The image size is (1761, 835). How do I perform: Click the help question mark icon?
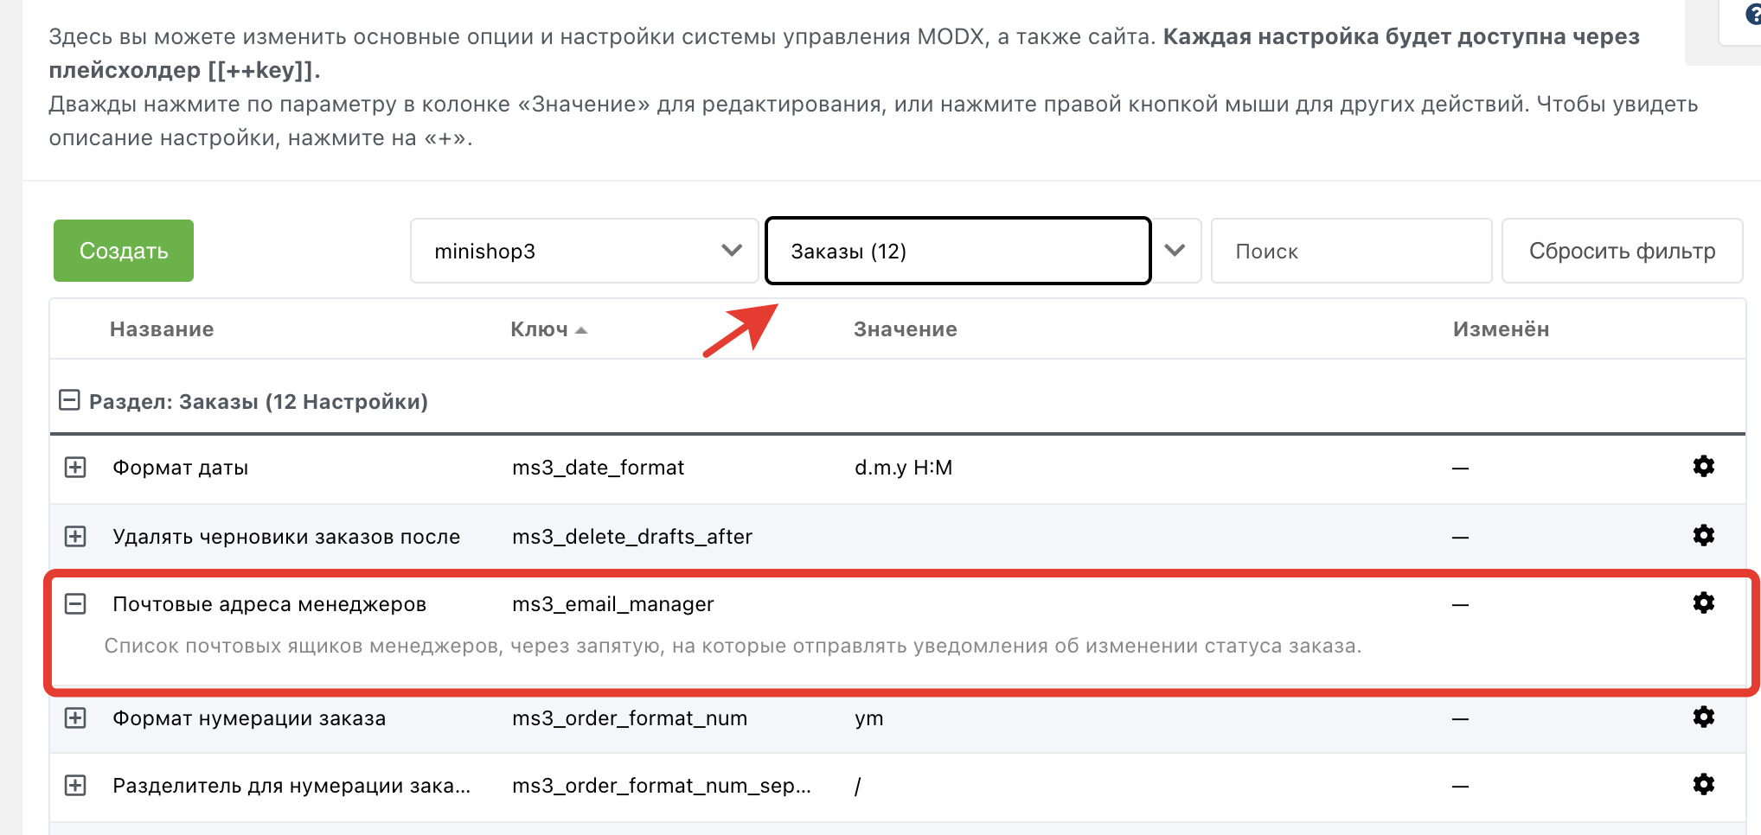tap(1752, 15)
